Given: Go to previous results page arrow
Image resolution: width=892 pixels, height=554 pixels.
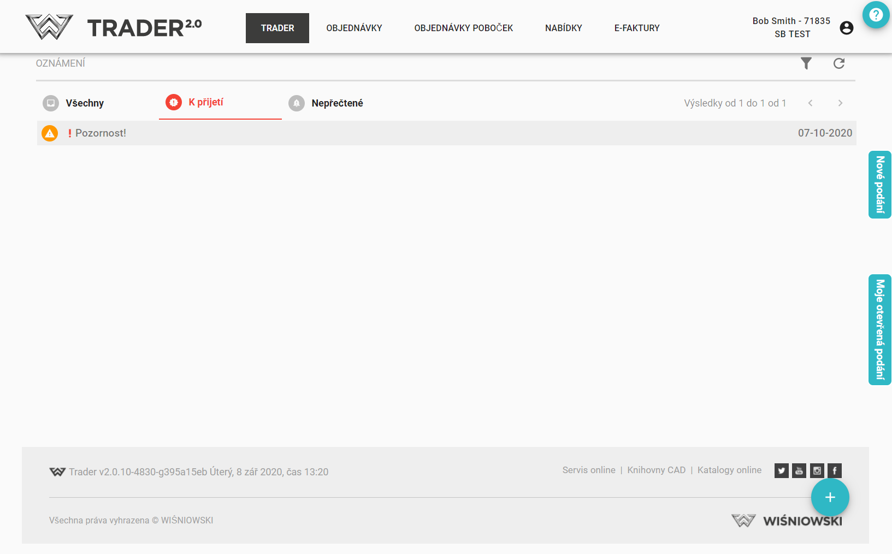Looking at the screenshot, I should [811, 103].
